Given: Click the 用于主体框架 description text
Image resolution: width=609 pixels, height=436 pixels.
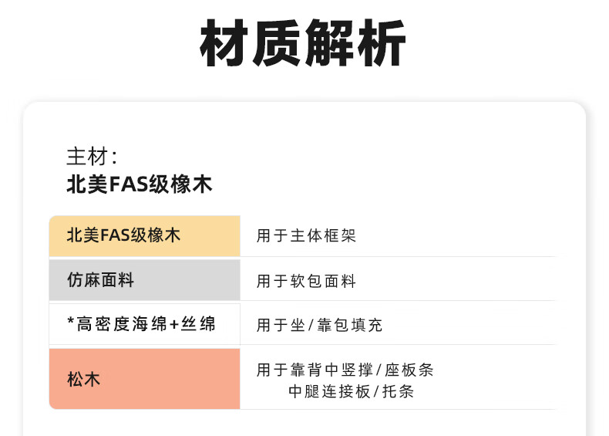Looking at the screenshot, I should tap(306, 235).
